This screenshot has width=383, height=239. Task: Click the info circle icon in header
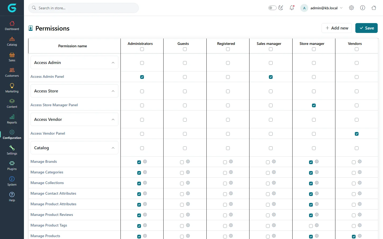coord(363,8)
